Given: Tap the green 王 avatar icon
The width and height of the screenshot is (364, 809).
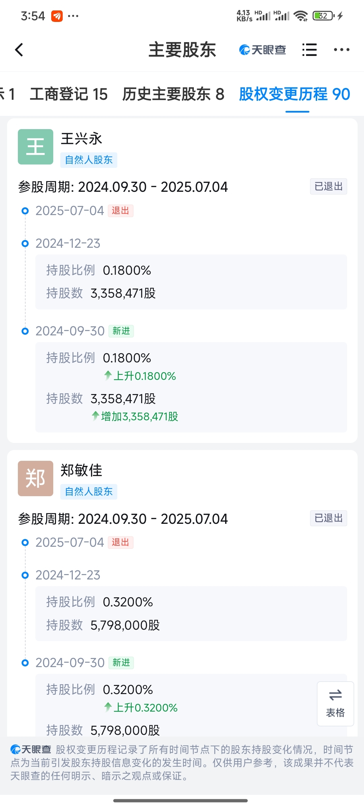Looking at the screenshot, I should coord(35,147).
